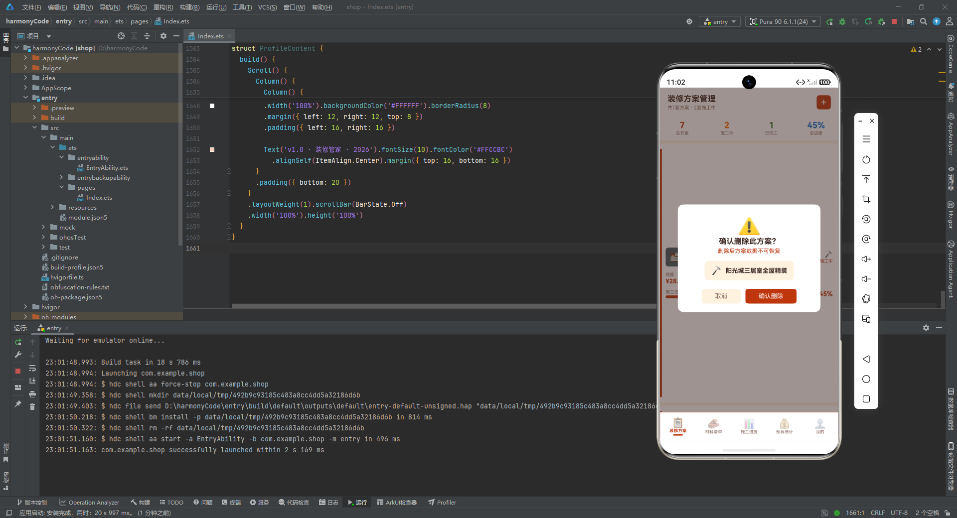
Task: Click the editor horizontal scrollbar
Action: pos(444,306)
